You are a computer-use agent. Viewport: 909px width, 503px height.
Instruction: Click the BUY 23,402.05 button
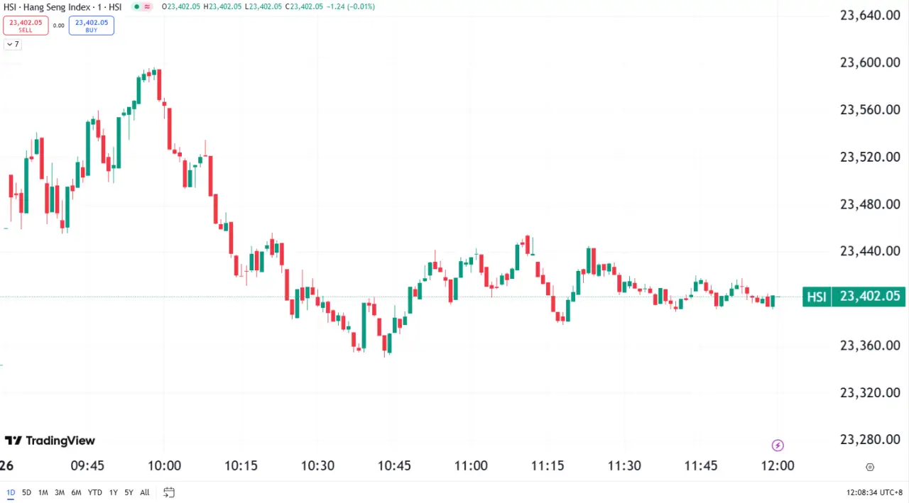(x=92, y=26)
